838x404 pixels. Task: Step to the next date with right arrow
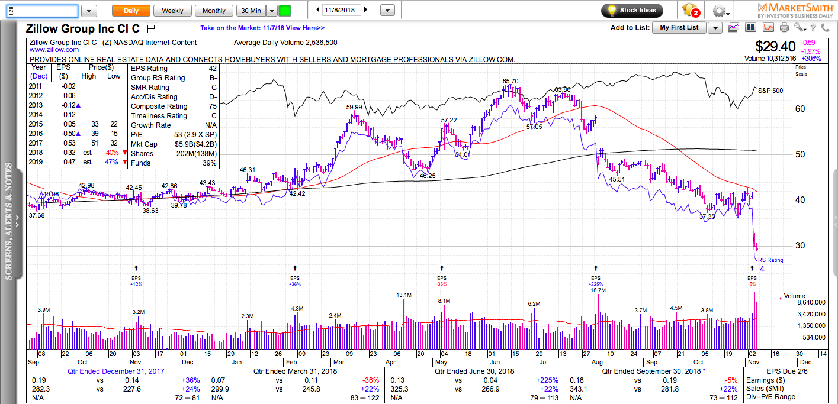[x=366, y=10]
